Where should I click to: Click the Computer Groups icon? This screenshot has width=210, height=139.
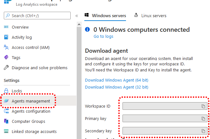click(6, 121)
